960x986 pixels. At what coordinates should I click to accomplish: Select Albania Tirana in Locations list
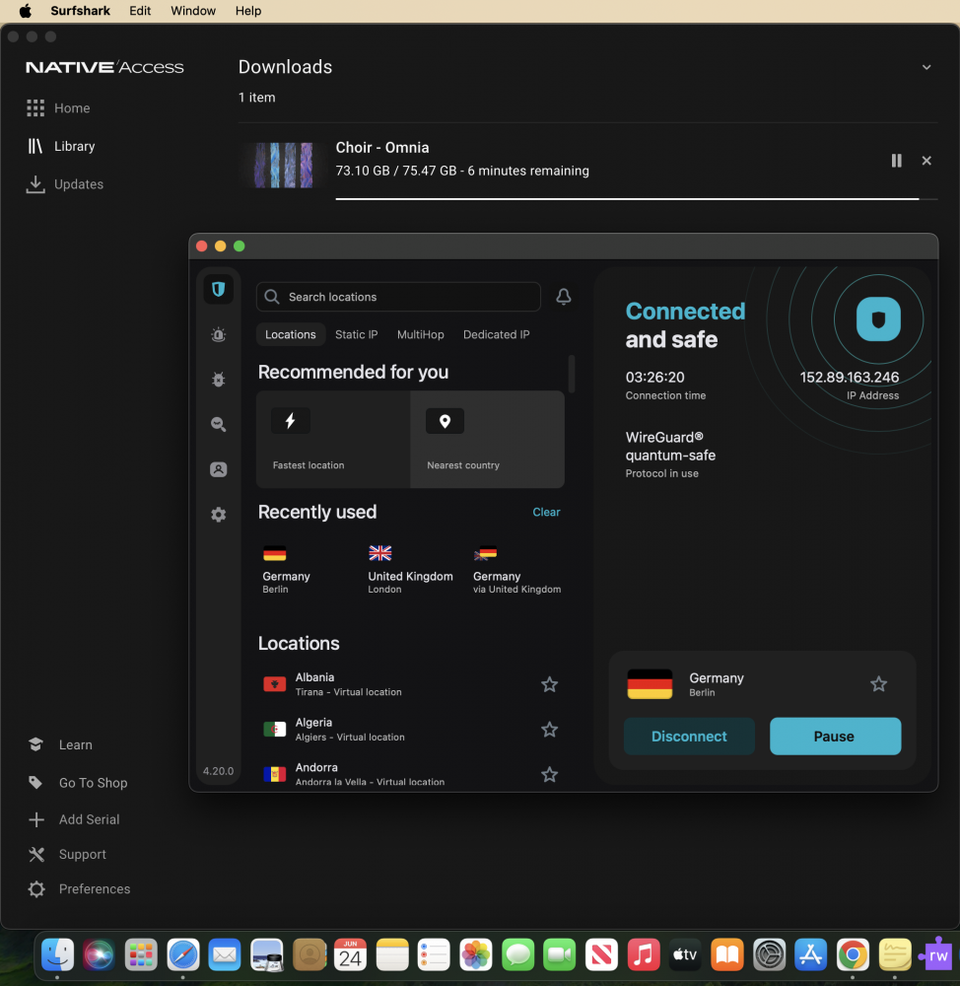pyautogui.click(x=411, y=684)
